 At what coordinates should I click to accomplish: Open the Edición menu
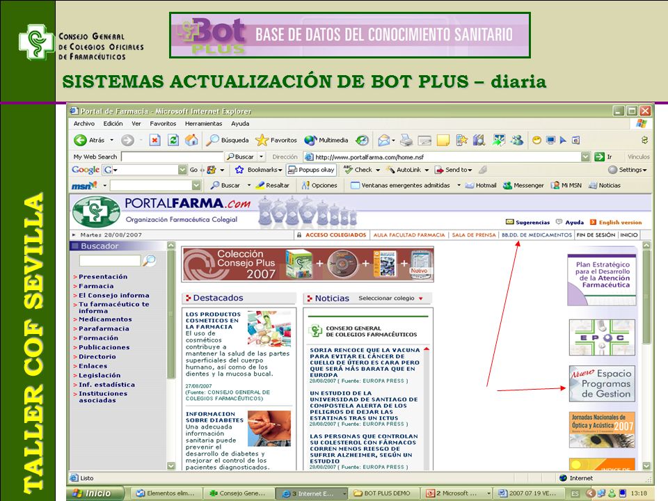point(113,124)
